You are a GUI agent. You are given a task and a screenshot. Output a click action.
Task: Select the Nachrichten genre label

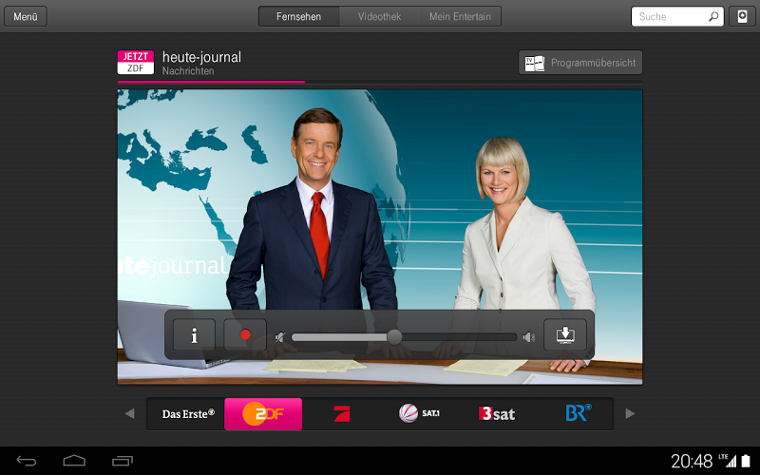click(188, 71)
